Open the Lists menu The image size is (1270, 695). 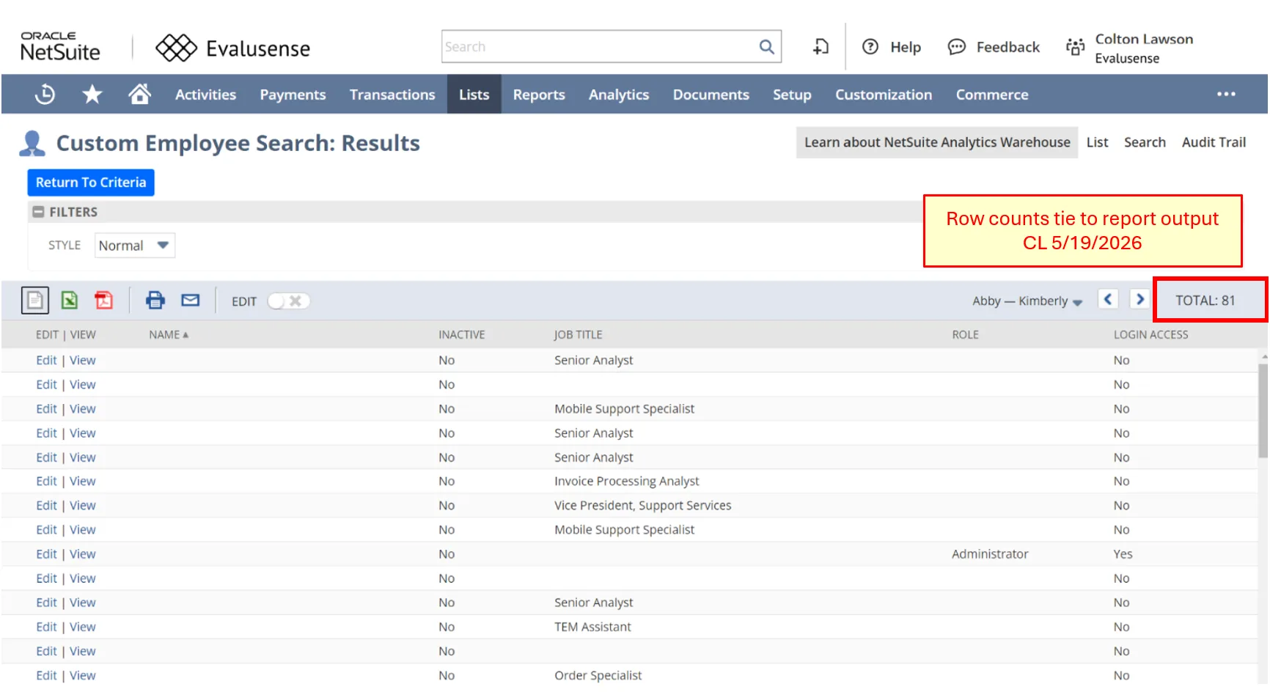pos(474,95)
